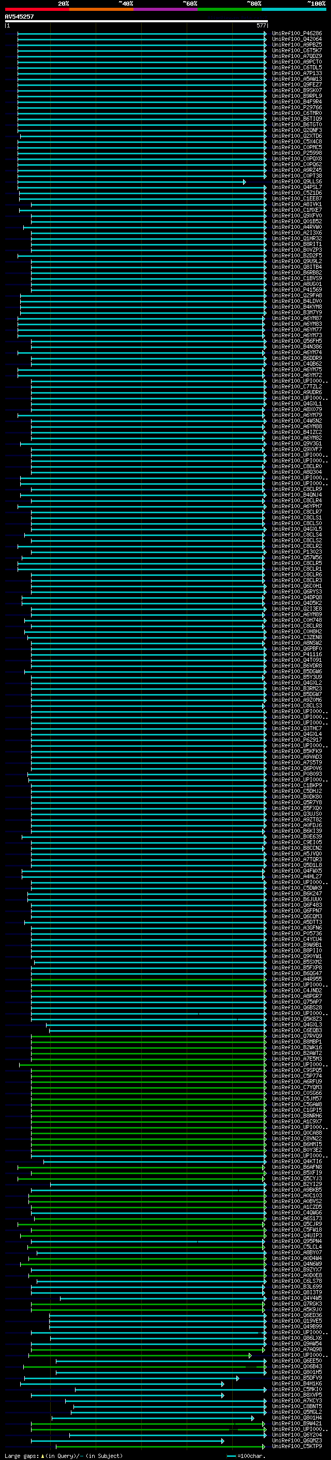Select label UniRef100_P25998
331x1460 pixels.
(297, 153)
